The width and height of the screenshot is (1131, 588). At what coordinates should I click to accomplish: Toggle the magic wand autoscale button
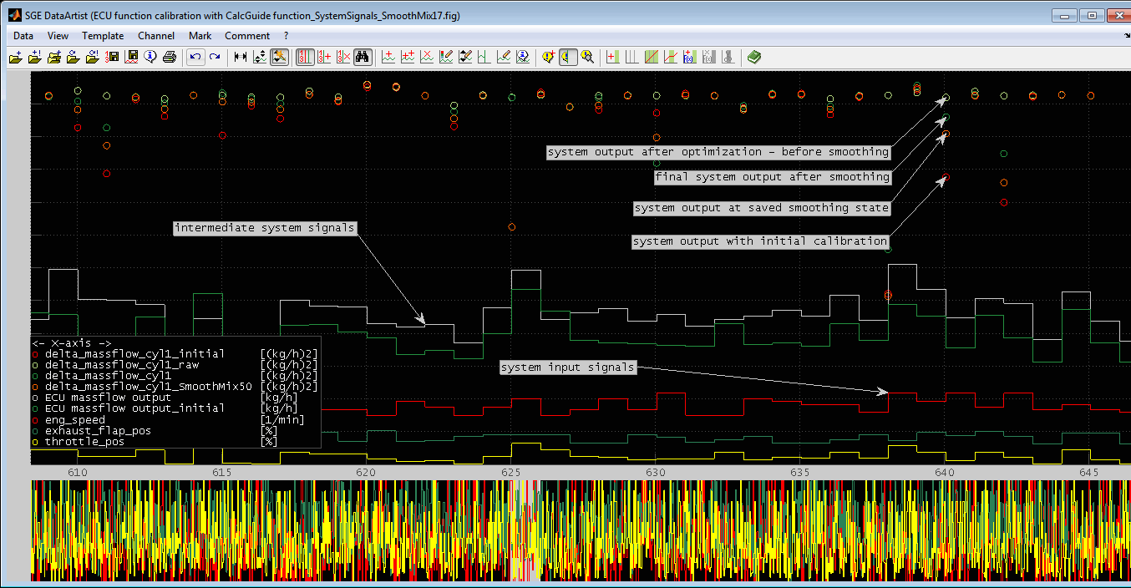(x=279, y=57)
